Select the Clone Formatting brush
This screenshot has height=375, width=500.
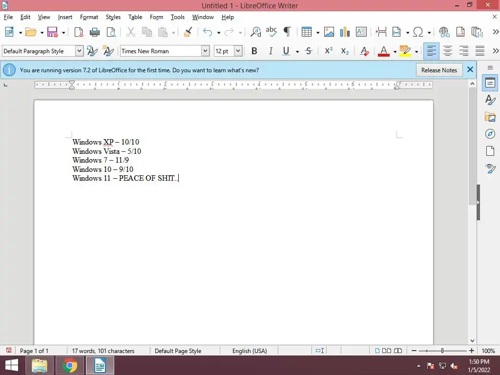pyautogui.click(x=188, y=32)
